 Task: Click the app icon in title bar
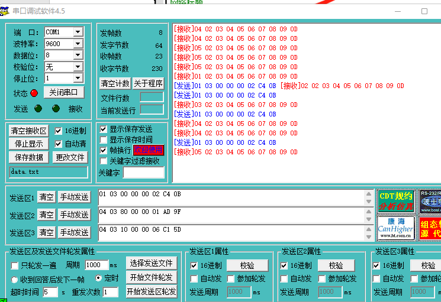[5, 11]
